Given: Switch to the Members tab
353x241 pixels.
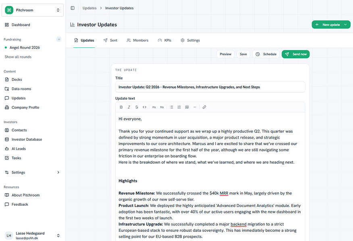Looking at the screenshot, I should (x=137, y=41).
